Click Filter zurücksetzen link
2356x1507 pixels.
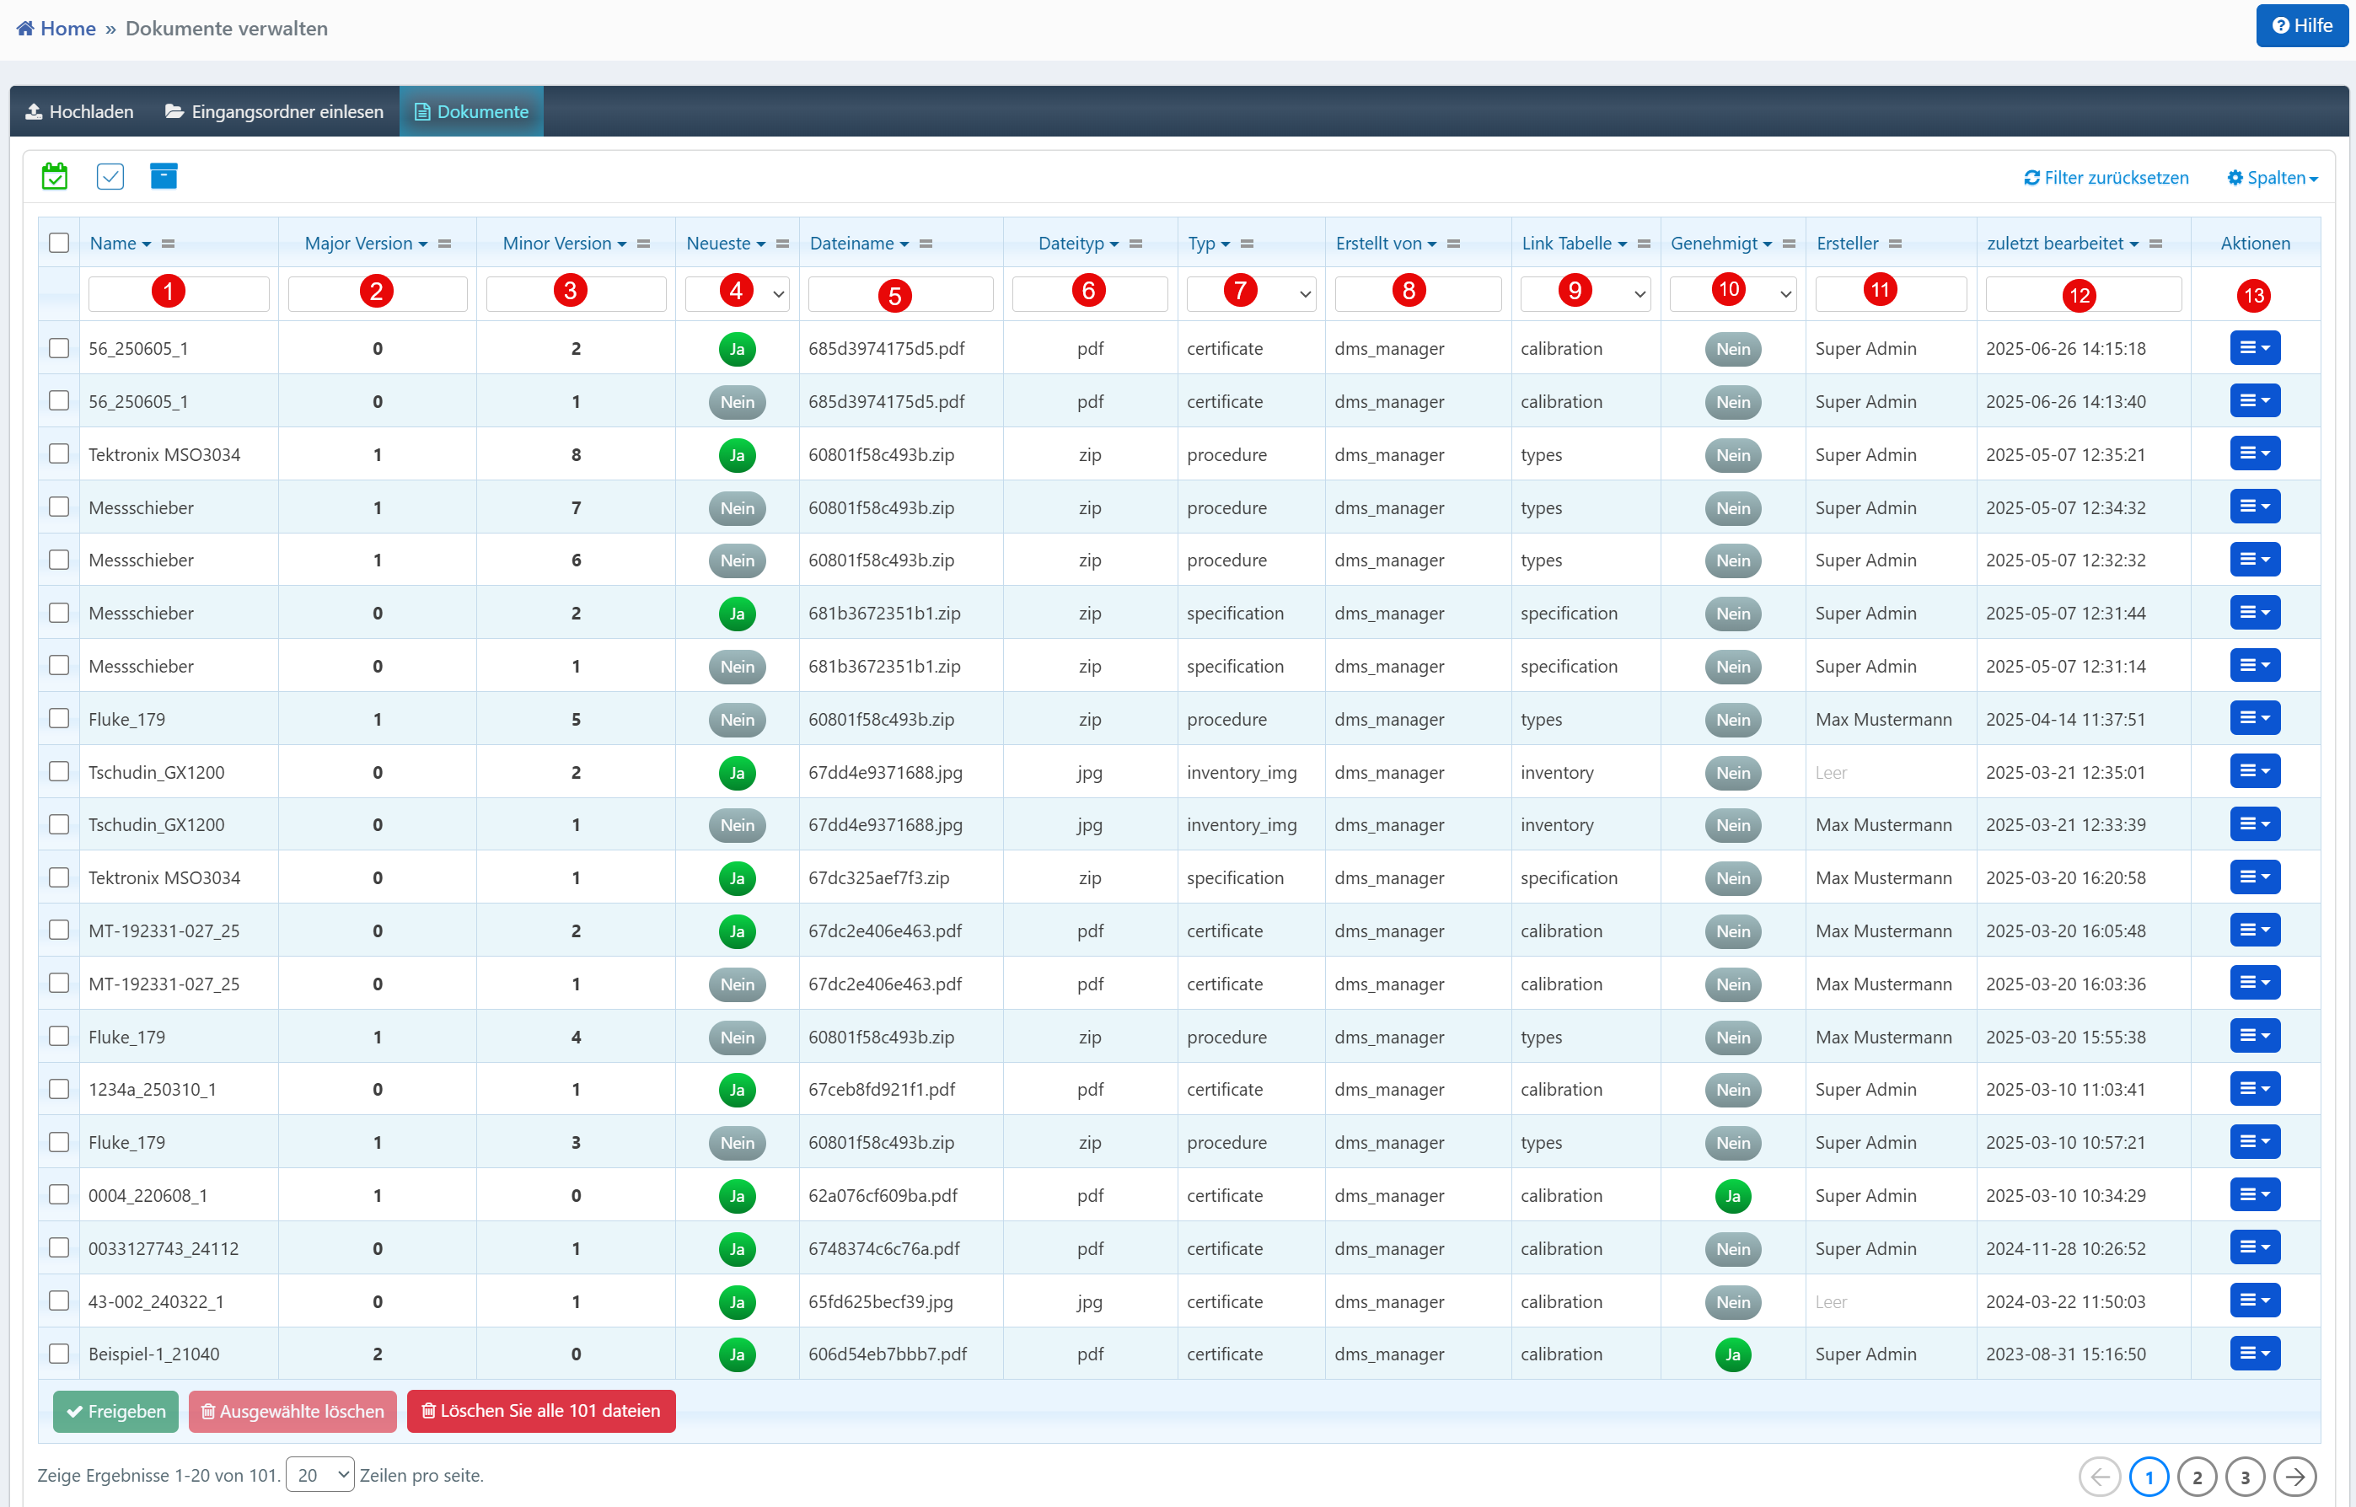[2106, 178]
